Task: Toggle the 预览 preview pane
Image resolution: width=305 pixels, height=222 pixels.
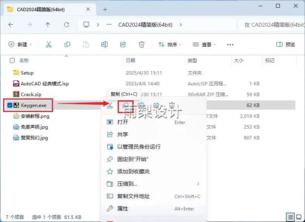Action: [286, 44]
